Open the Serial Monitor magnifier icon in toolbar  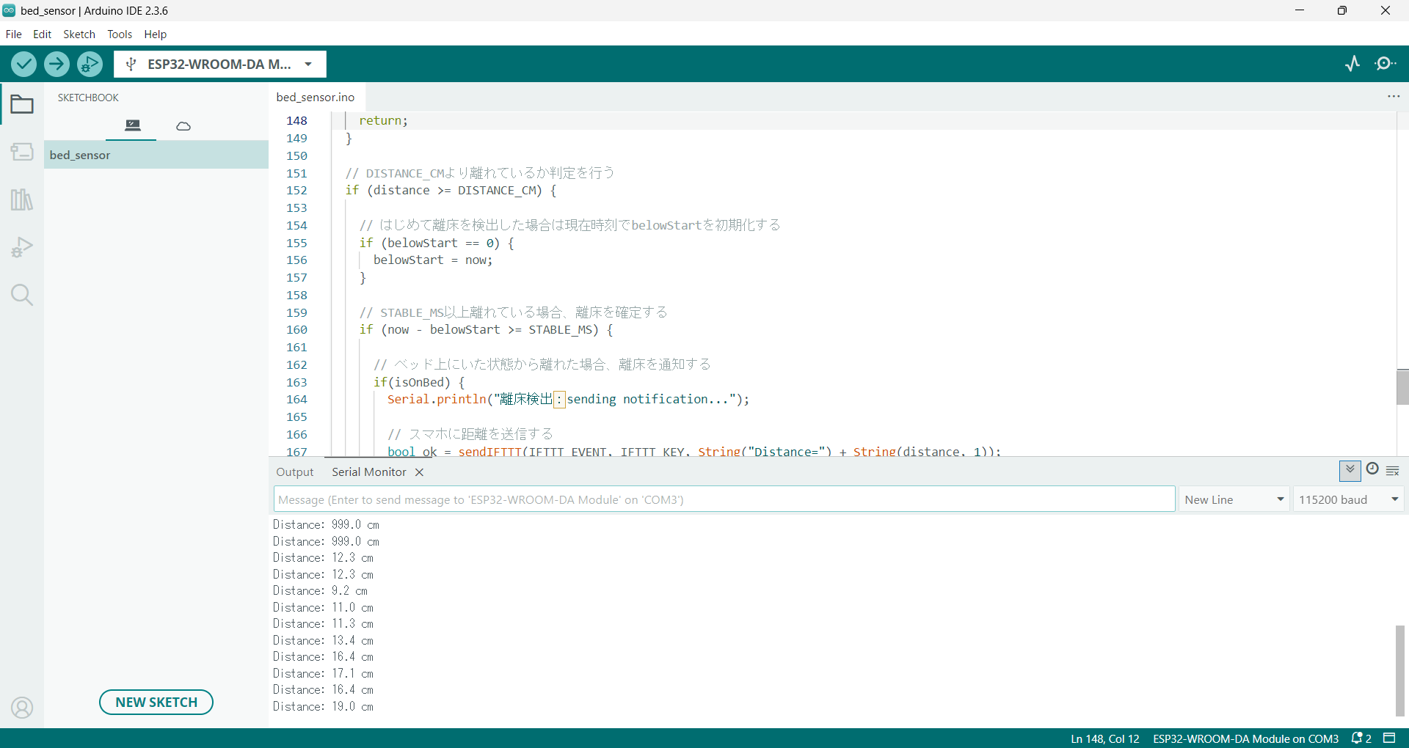click(x=1385, y=64)
